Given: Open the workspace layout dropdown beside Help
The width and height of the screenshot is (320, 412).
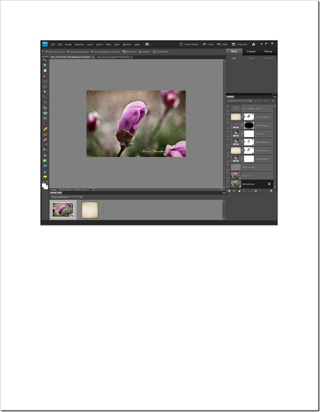Looking at the screenshot, I should [148, 44].
